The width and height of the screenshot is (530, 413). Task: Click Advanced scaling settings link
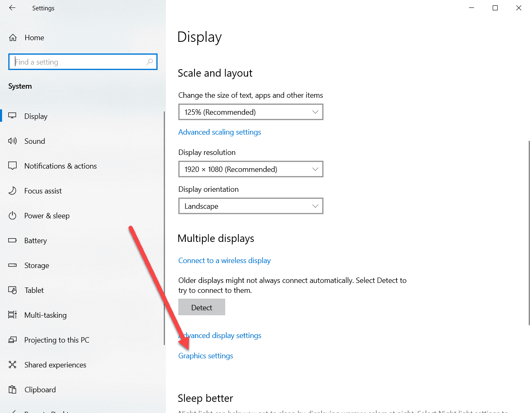(x=219, y=132)
